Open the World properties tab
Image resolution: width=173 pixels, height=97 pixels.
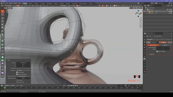144,50
